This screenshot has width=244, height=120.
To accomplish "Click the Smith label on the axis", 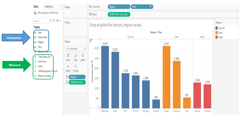I will 136,111.
